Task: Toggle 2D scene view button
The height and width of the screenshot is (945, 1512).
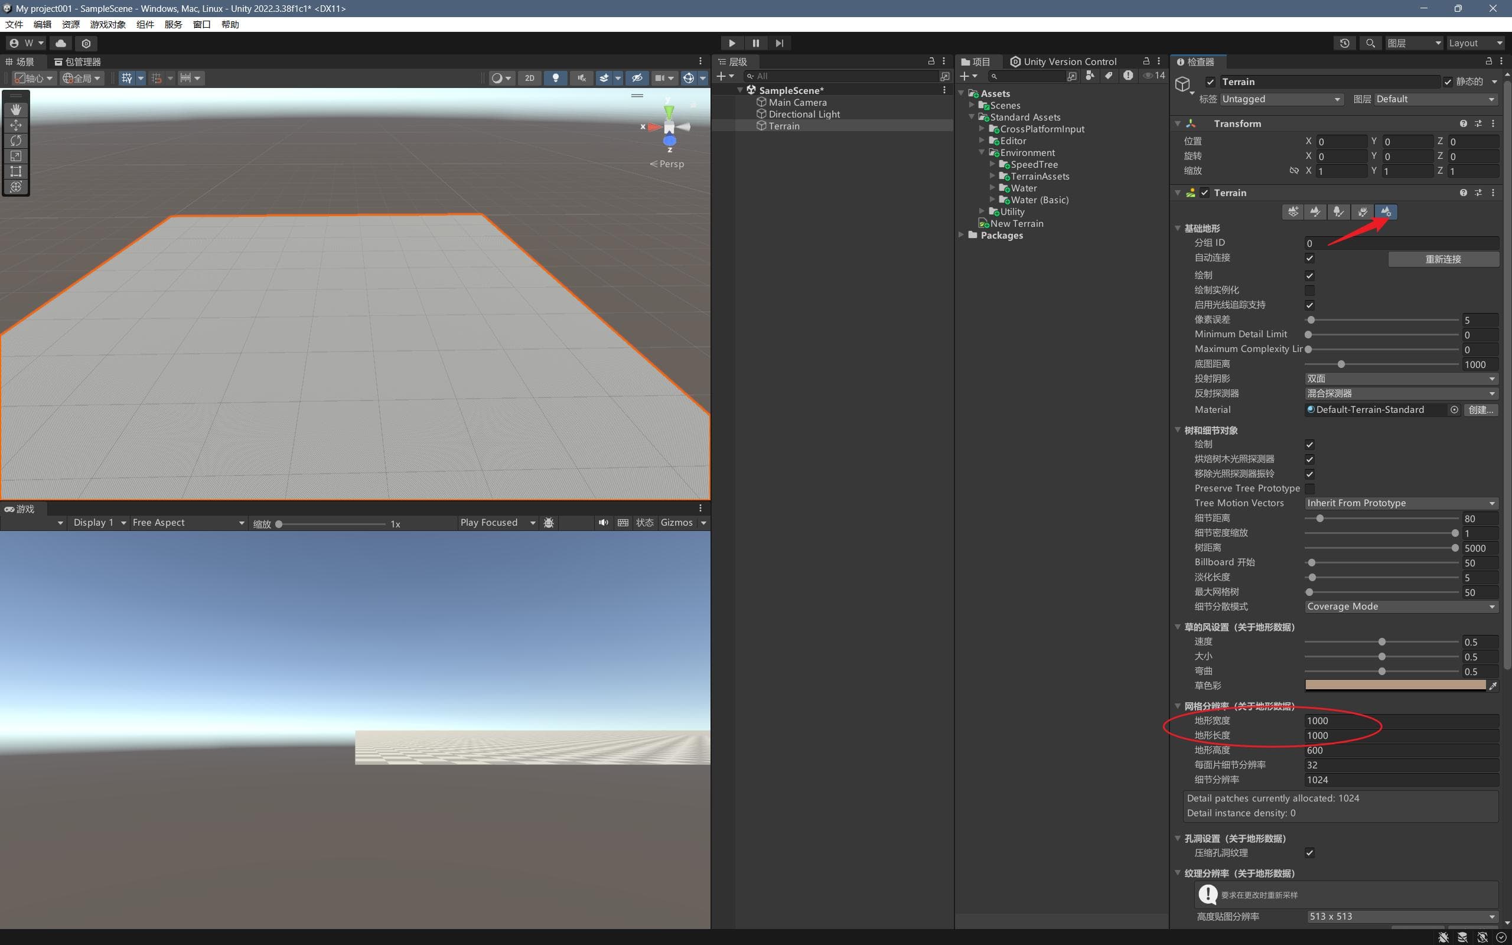Action: pos(529,78)
